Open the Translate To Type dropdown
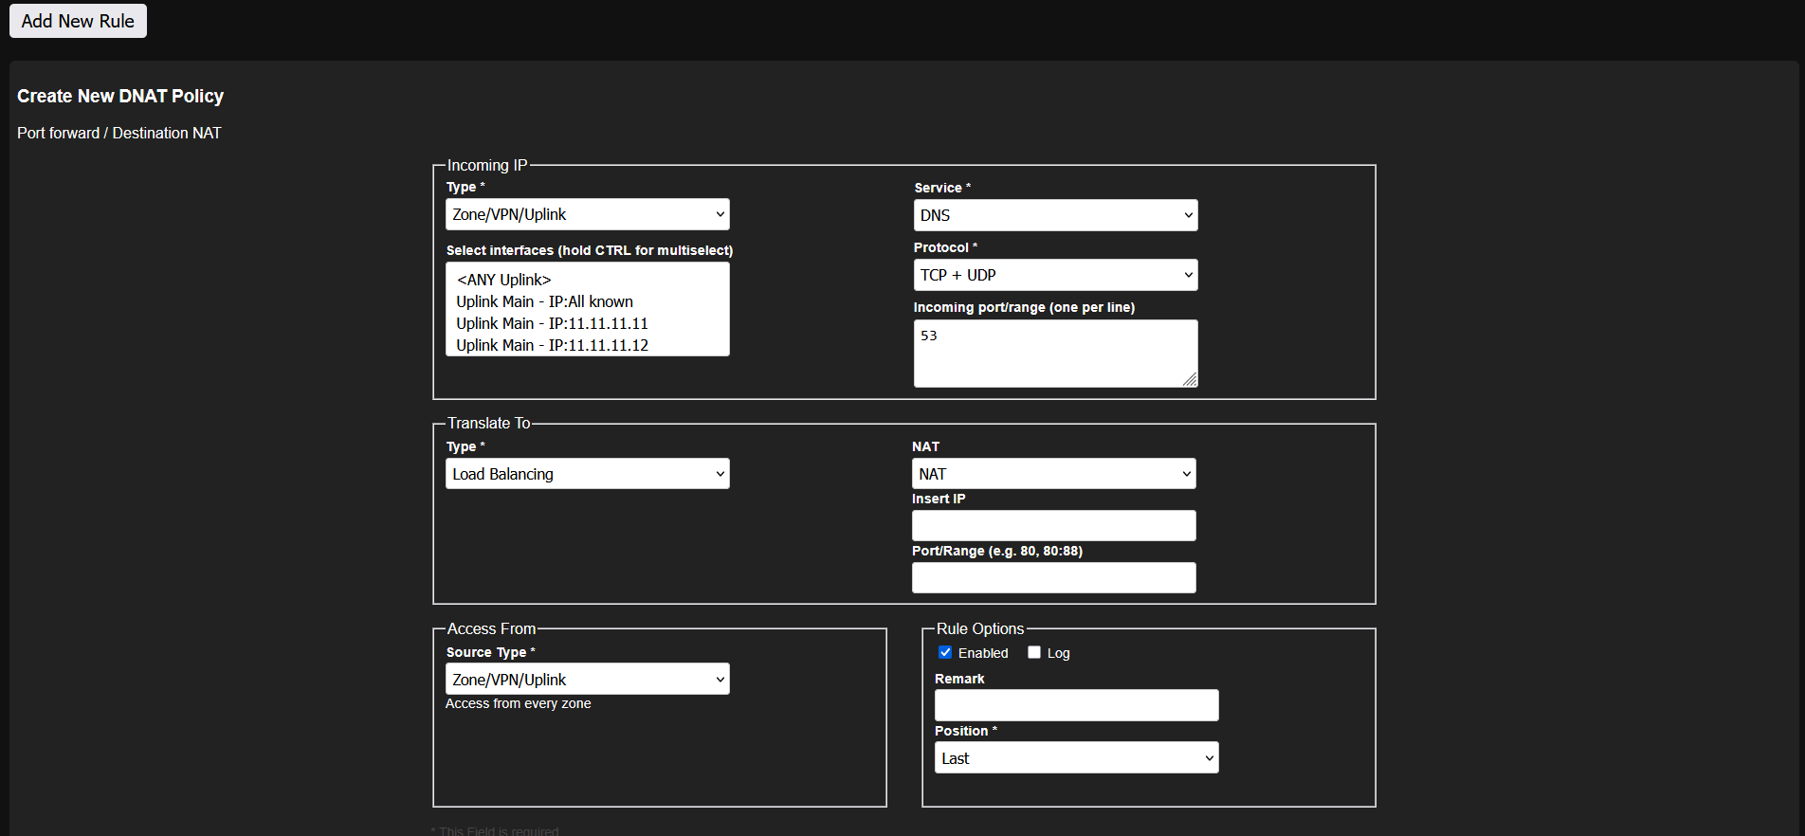This screenshot has height=836, width=1805. [x=587, y=474]
